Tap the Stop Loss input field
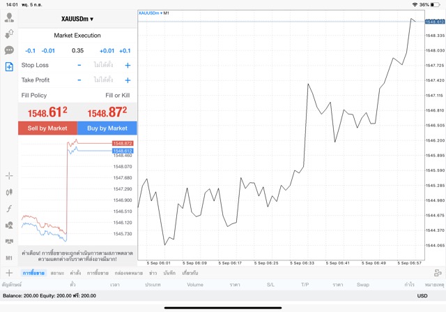This screenshot has height=312, width=446. coord(103,65)
